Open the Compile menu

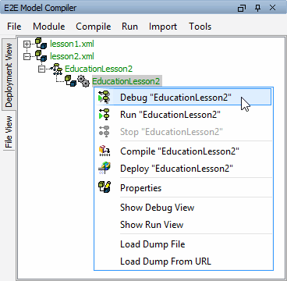coord(94,27)
